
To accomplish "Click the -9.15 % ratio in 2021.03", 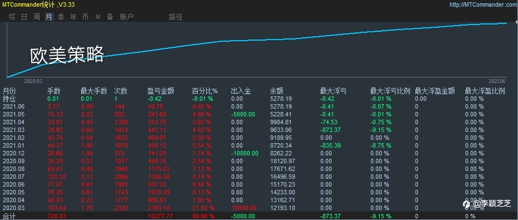I will [x=380, y=130].
